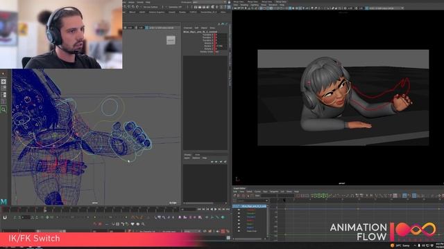
Task: Click the lock icon beside the workspace selector
Action: pos(229,2)
